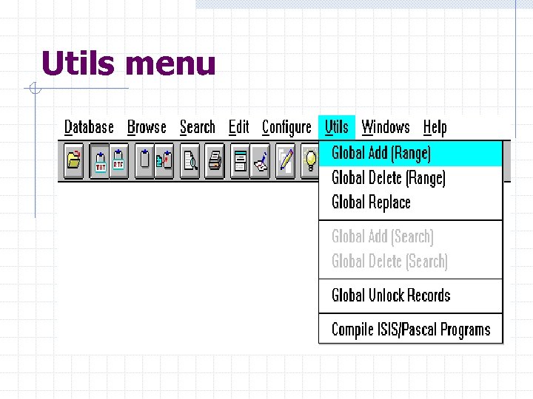533x399 pixels.
Task: Click the RTF format toolbar icon
Action: [118, 160]
